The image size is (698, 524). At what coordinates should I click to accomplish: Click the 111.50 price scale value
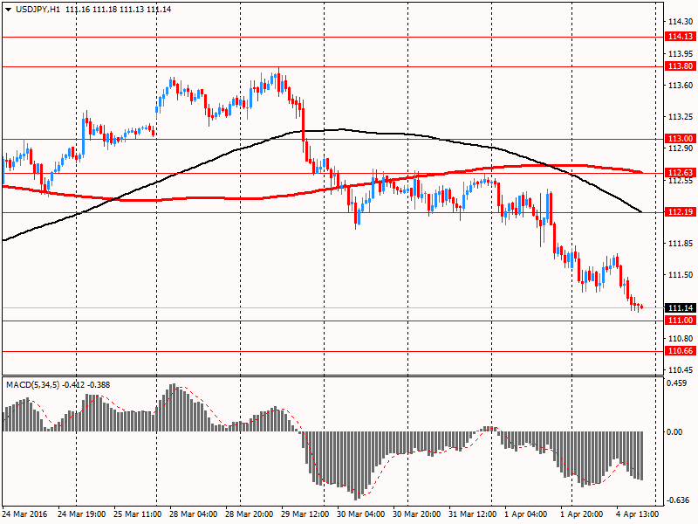point(681,275)
